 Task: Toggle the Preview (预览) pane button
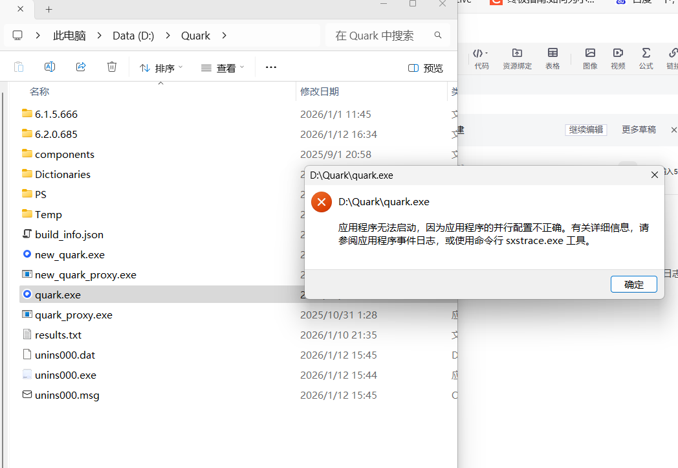[426, 68]
